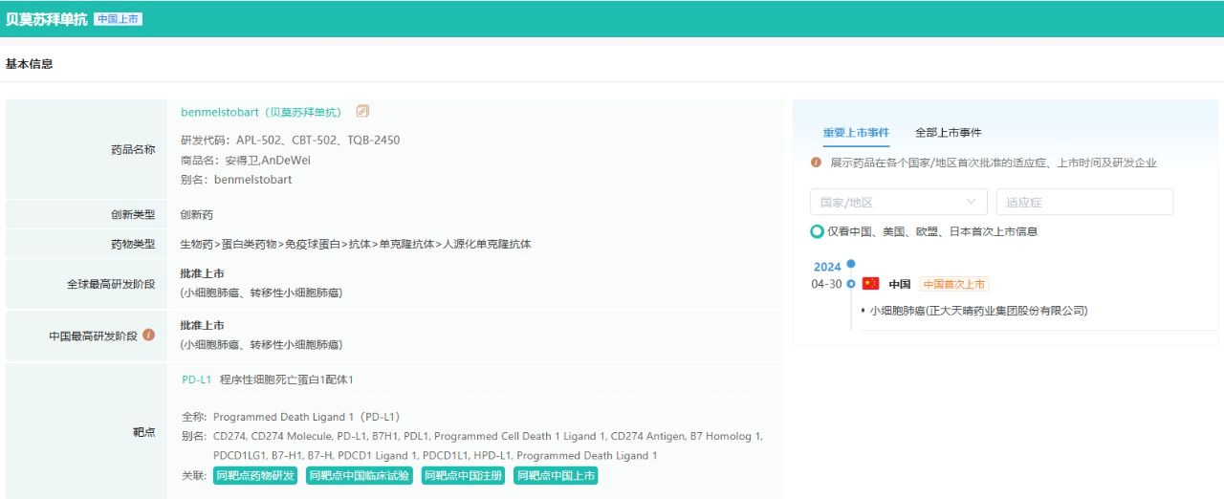The image size is (1224, 499).
Task: Switch to 重要上市事件 tab
Action: tap(856, 133)
